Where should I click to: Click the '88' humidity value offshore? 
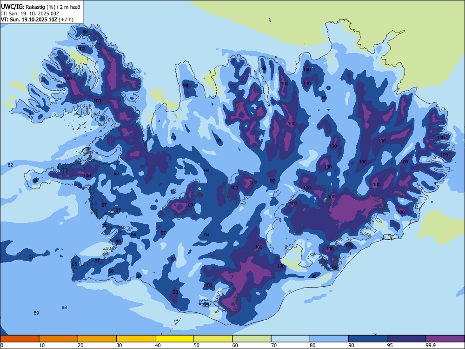pyautogui.click(x=64, y=307)
